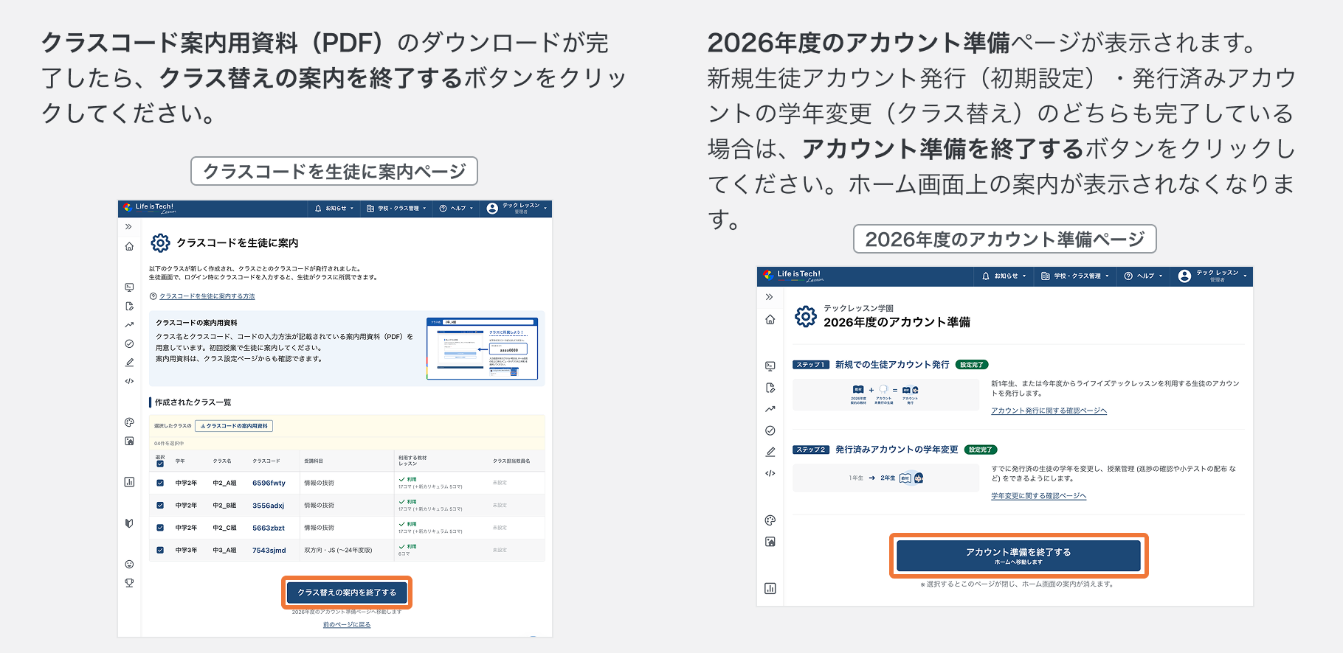Open the shield book icon in class code page sidebar
The height and width of the screenshot is (653, 1343).
click(x=129, y=523)
